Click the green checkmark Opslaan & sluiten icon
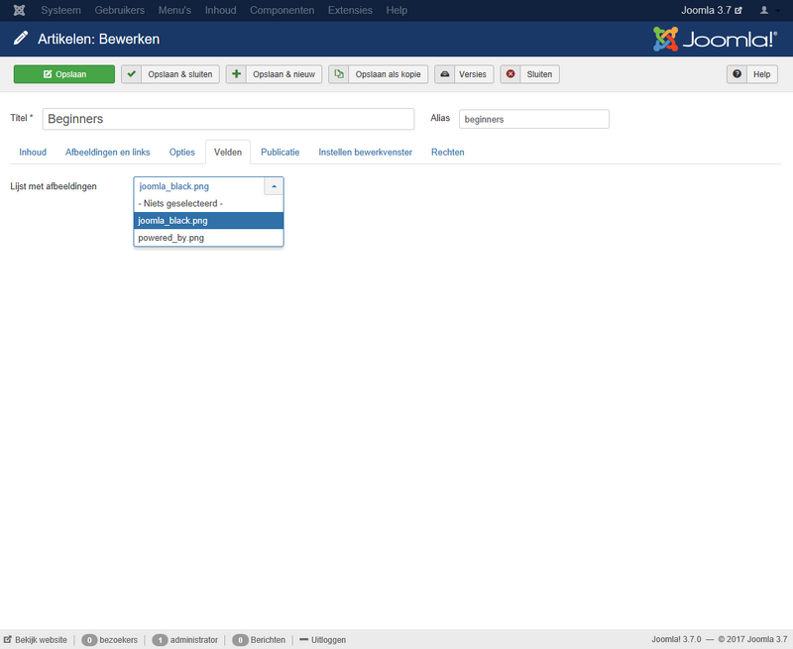Viewport: 793px width, 649px height. pos(131,74)
